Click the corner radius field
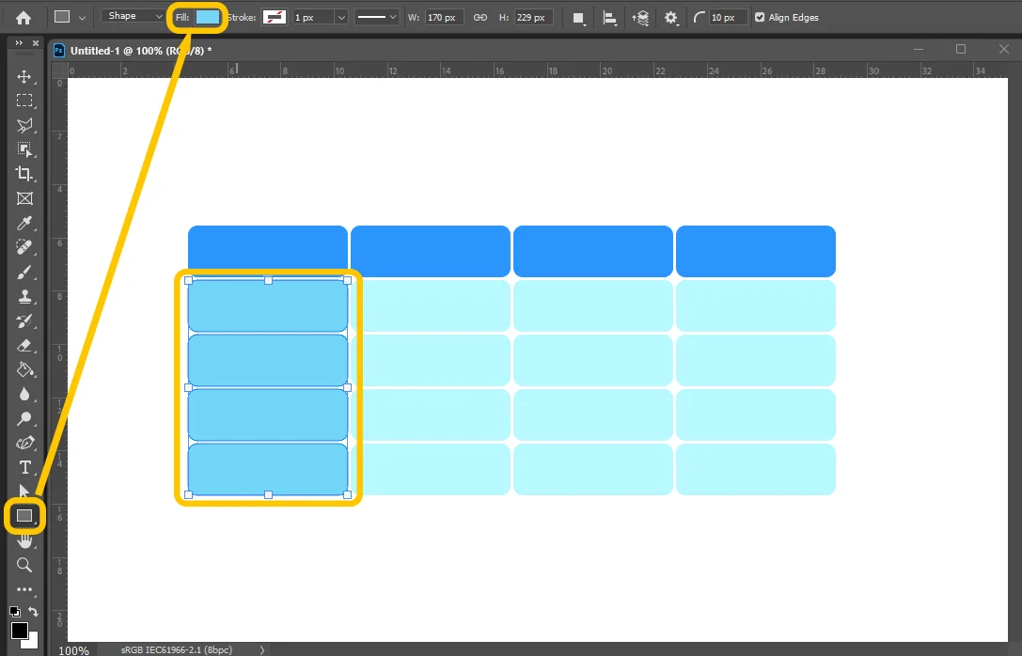 [728, 18]
